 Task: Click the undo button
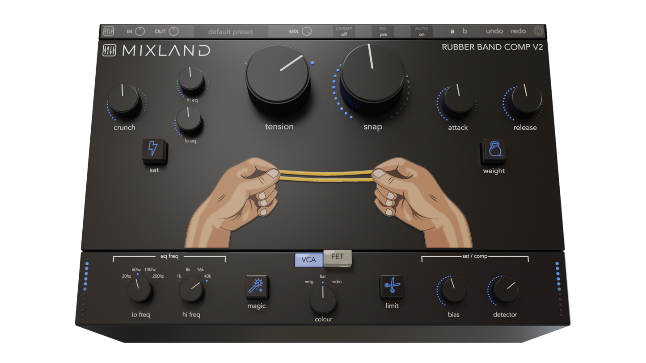494,31
